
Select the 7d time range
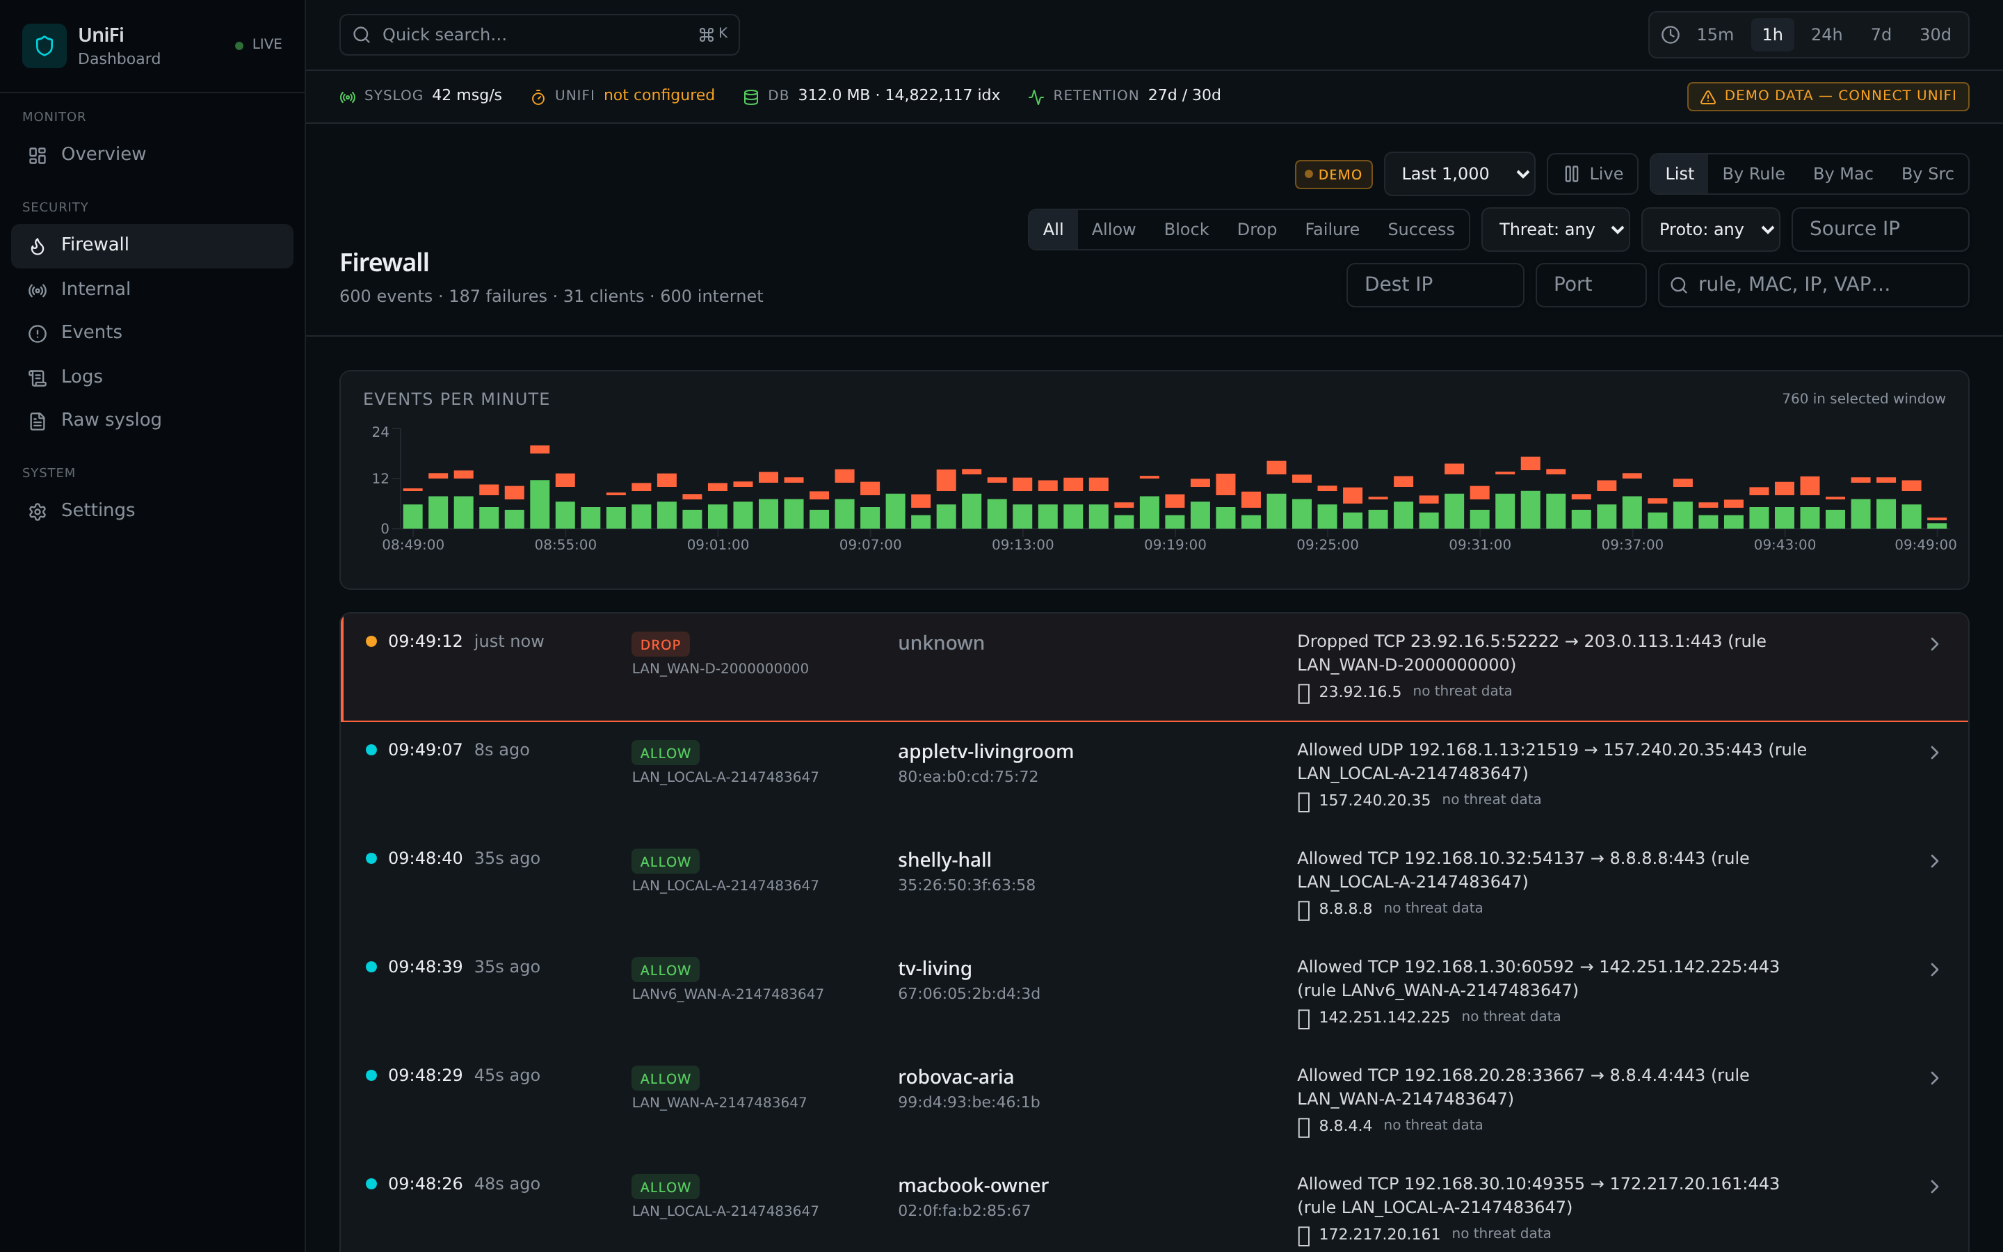coord(1881,35)
